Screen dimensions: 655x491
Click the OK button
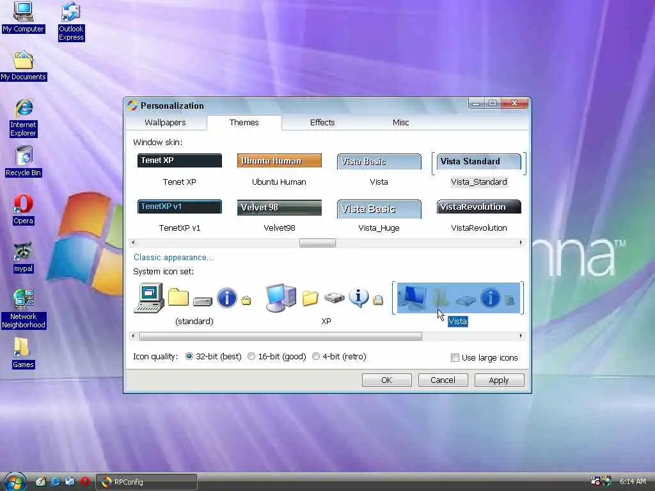386,380
